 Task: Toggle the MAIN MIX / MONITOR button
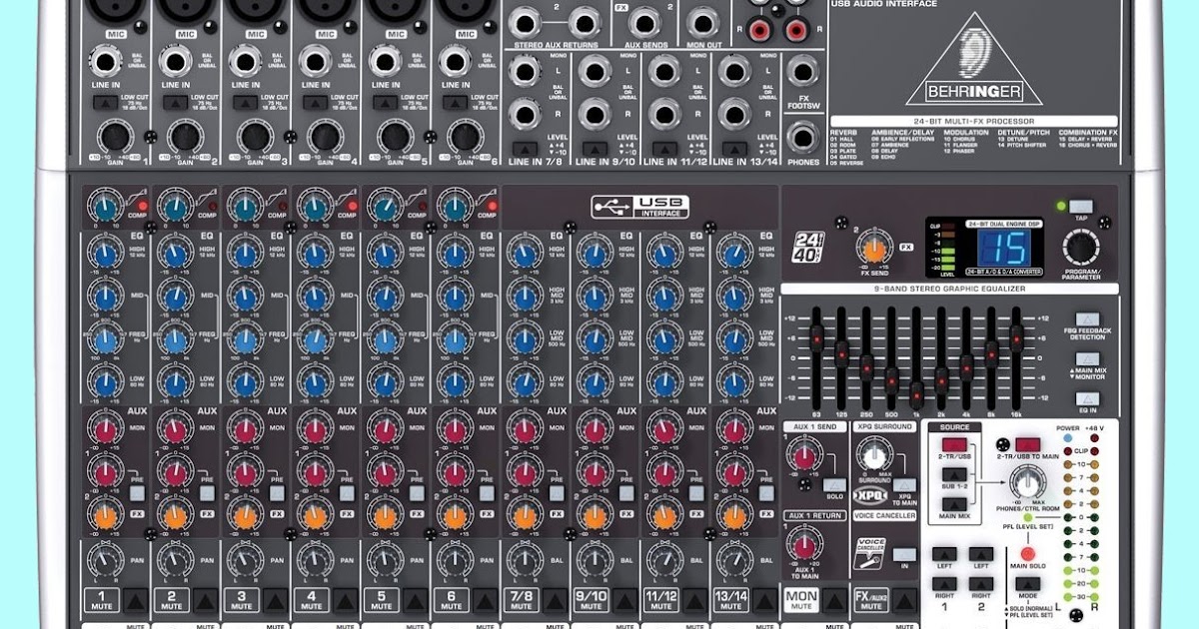[1085, 358]
